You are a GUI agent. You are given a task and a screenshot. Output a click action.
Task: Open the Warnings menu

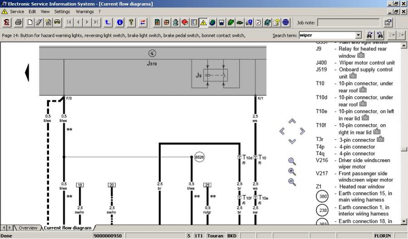click(85, 11)
